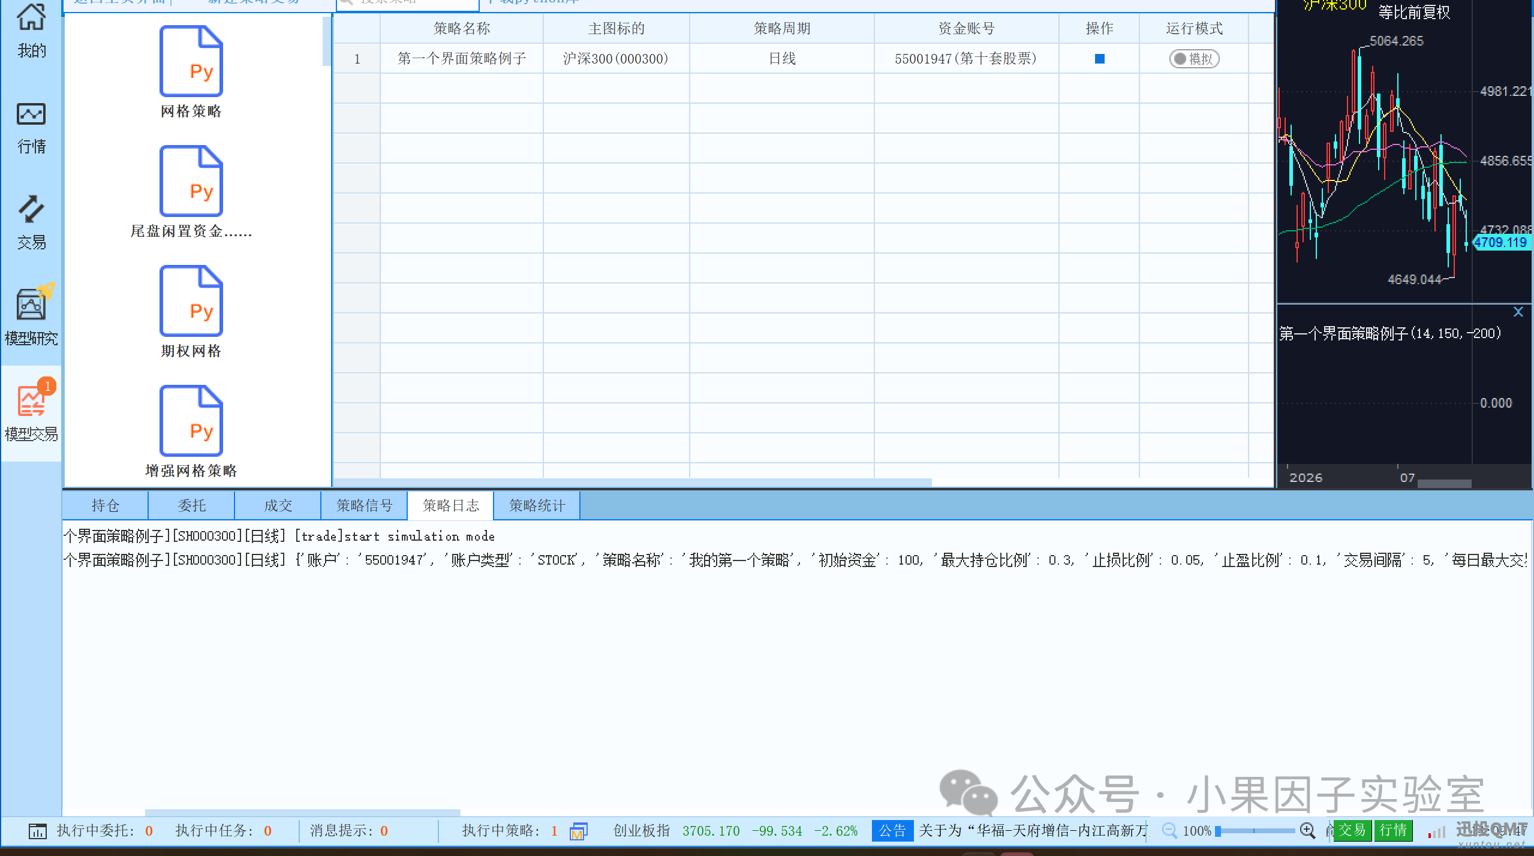Select the 55001947(第十套股票) account cell

click(x=966, y=59)
